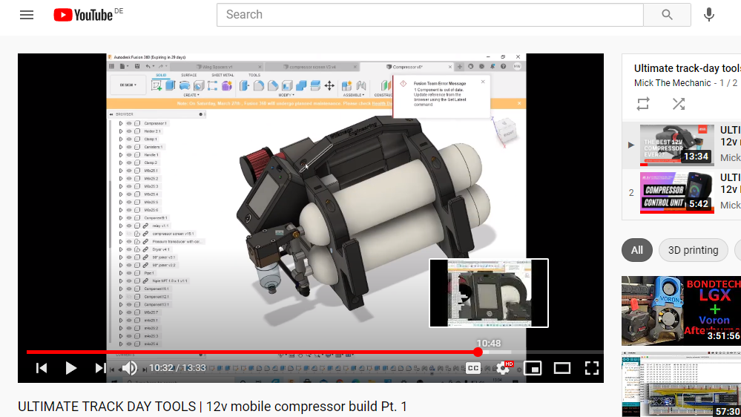Select the Create Sketch tool
The height and width of the screenshot is (417, 741).
(x=157, y=85)
